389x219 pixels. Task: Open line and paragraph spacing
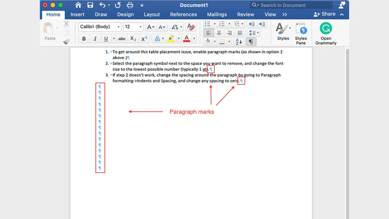pos(253,33)
